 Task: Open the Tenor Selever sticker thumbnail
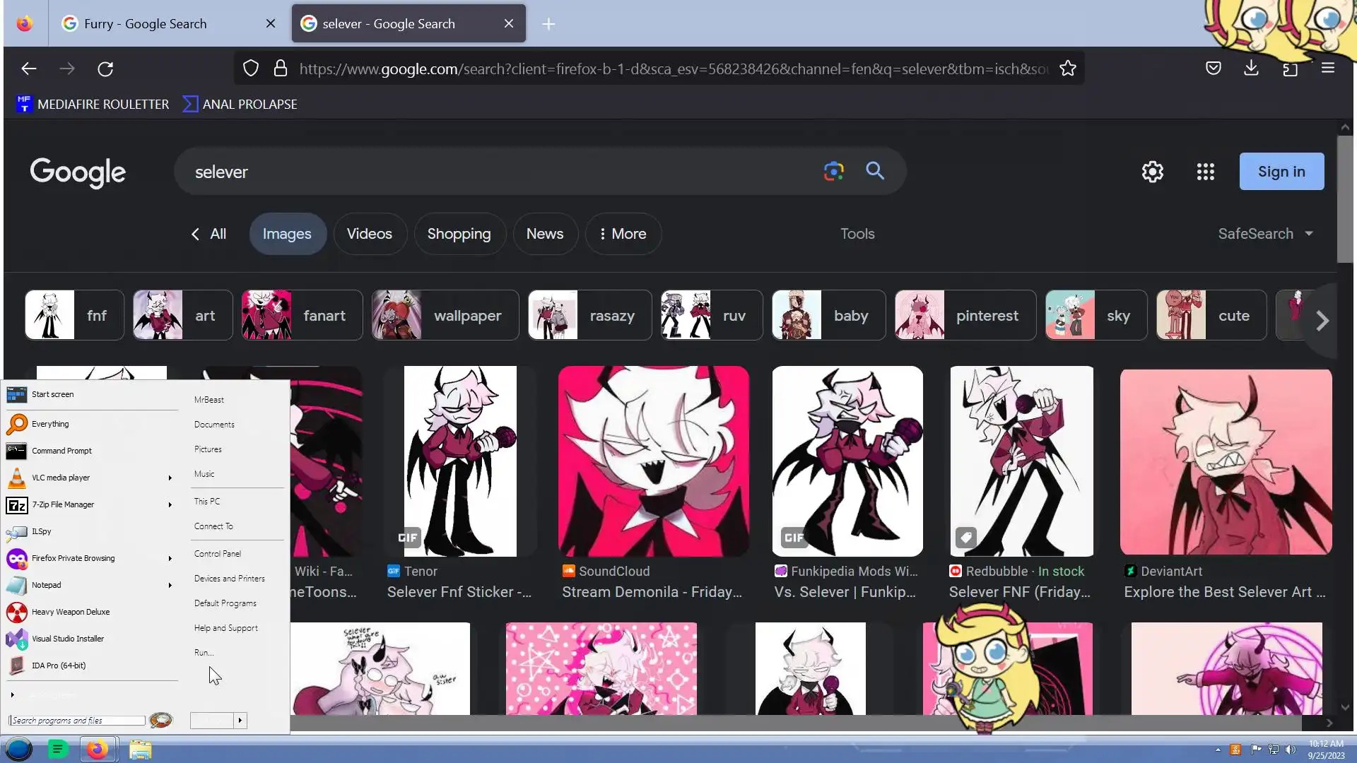460,461
